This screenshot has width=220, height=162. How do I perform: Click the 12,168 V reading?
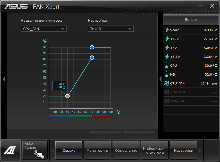point(209,39)
